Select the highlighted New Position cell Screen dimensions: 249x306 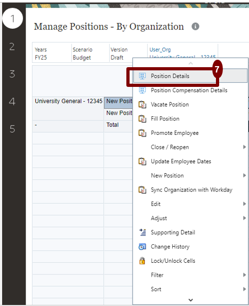click(118, 103)
